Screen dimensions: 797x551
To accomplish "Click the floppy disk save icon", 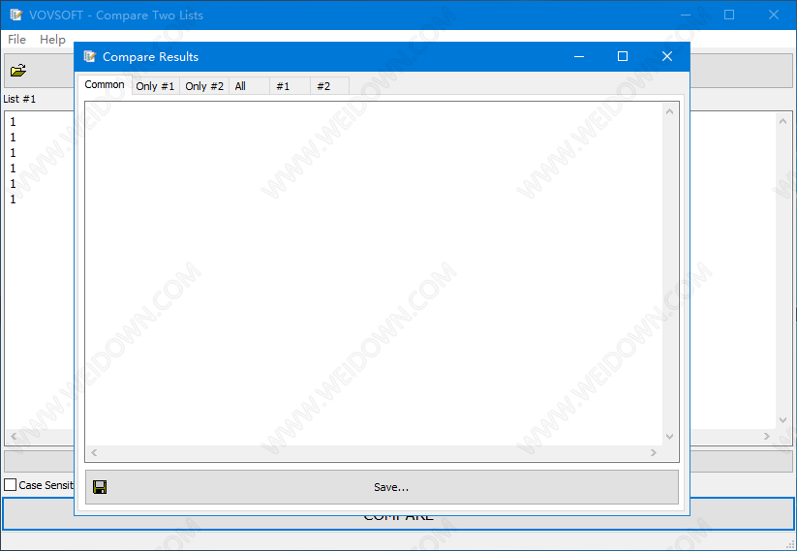I will tap(100, 487).
